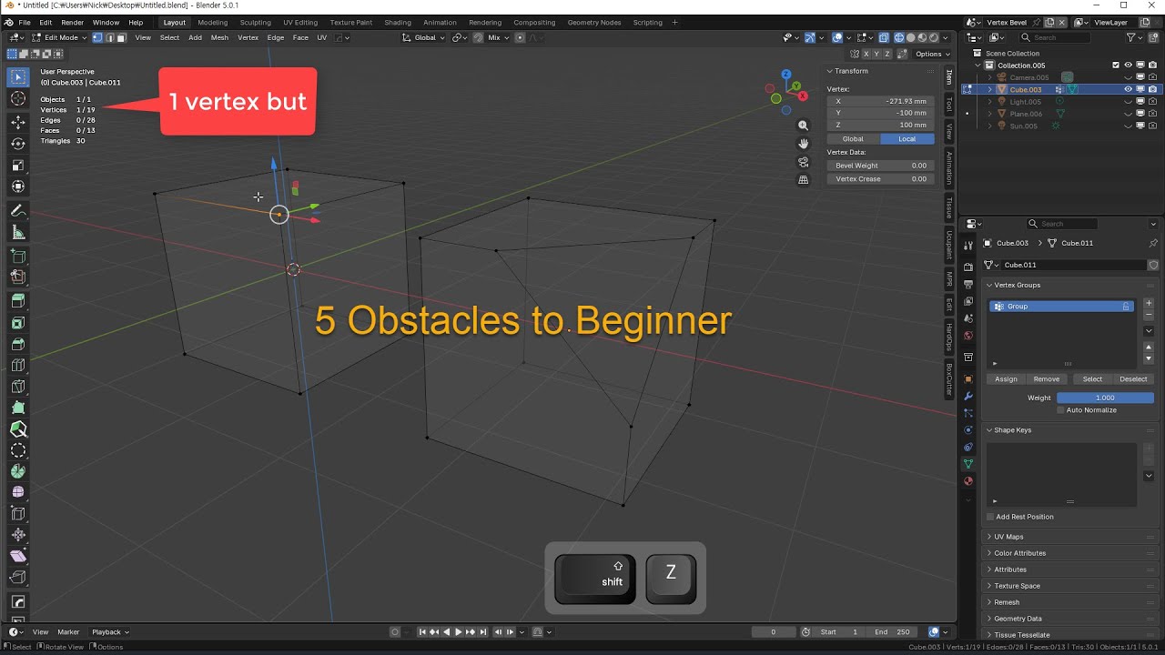Switch perspective/orthographic grid icon

click(x=803, y=180)
